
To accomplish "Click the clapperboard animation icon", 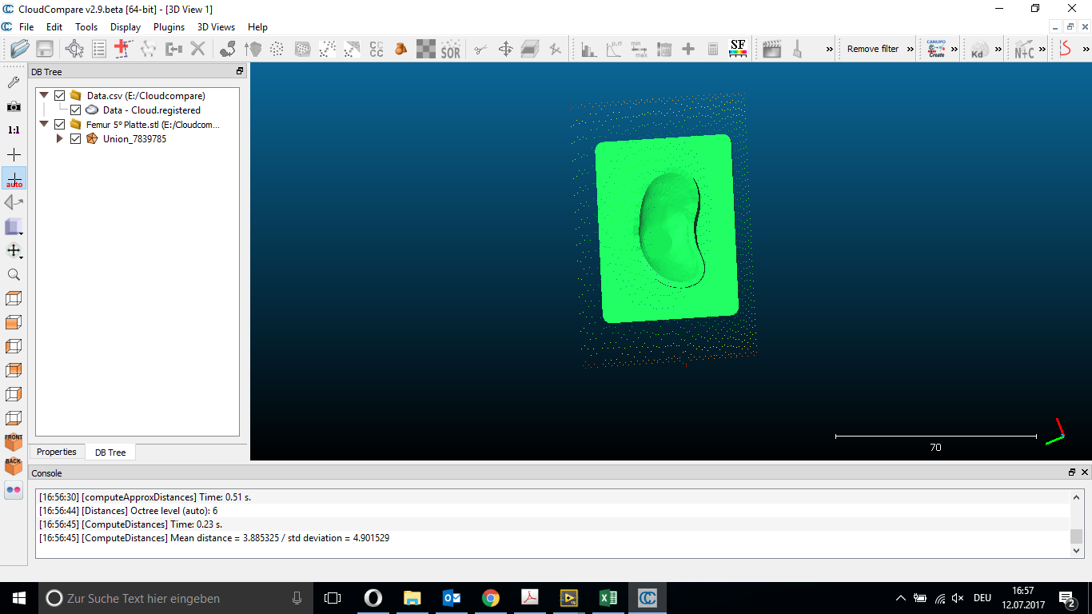I will [772, 49].
